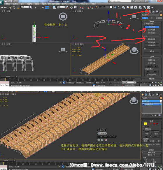Select 子对象 preview selection radio
Screen dimensions: 163x170
(149, 141)
